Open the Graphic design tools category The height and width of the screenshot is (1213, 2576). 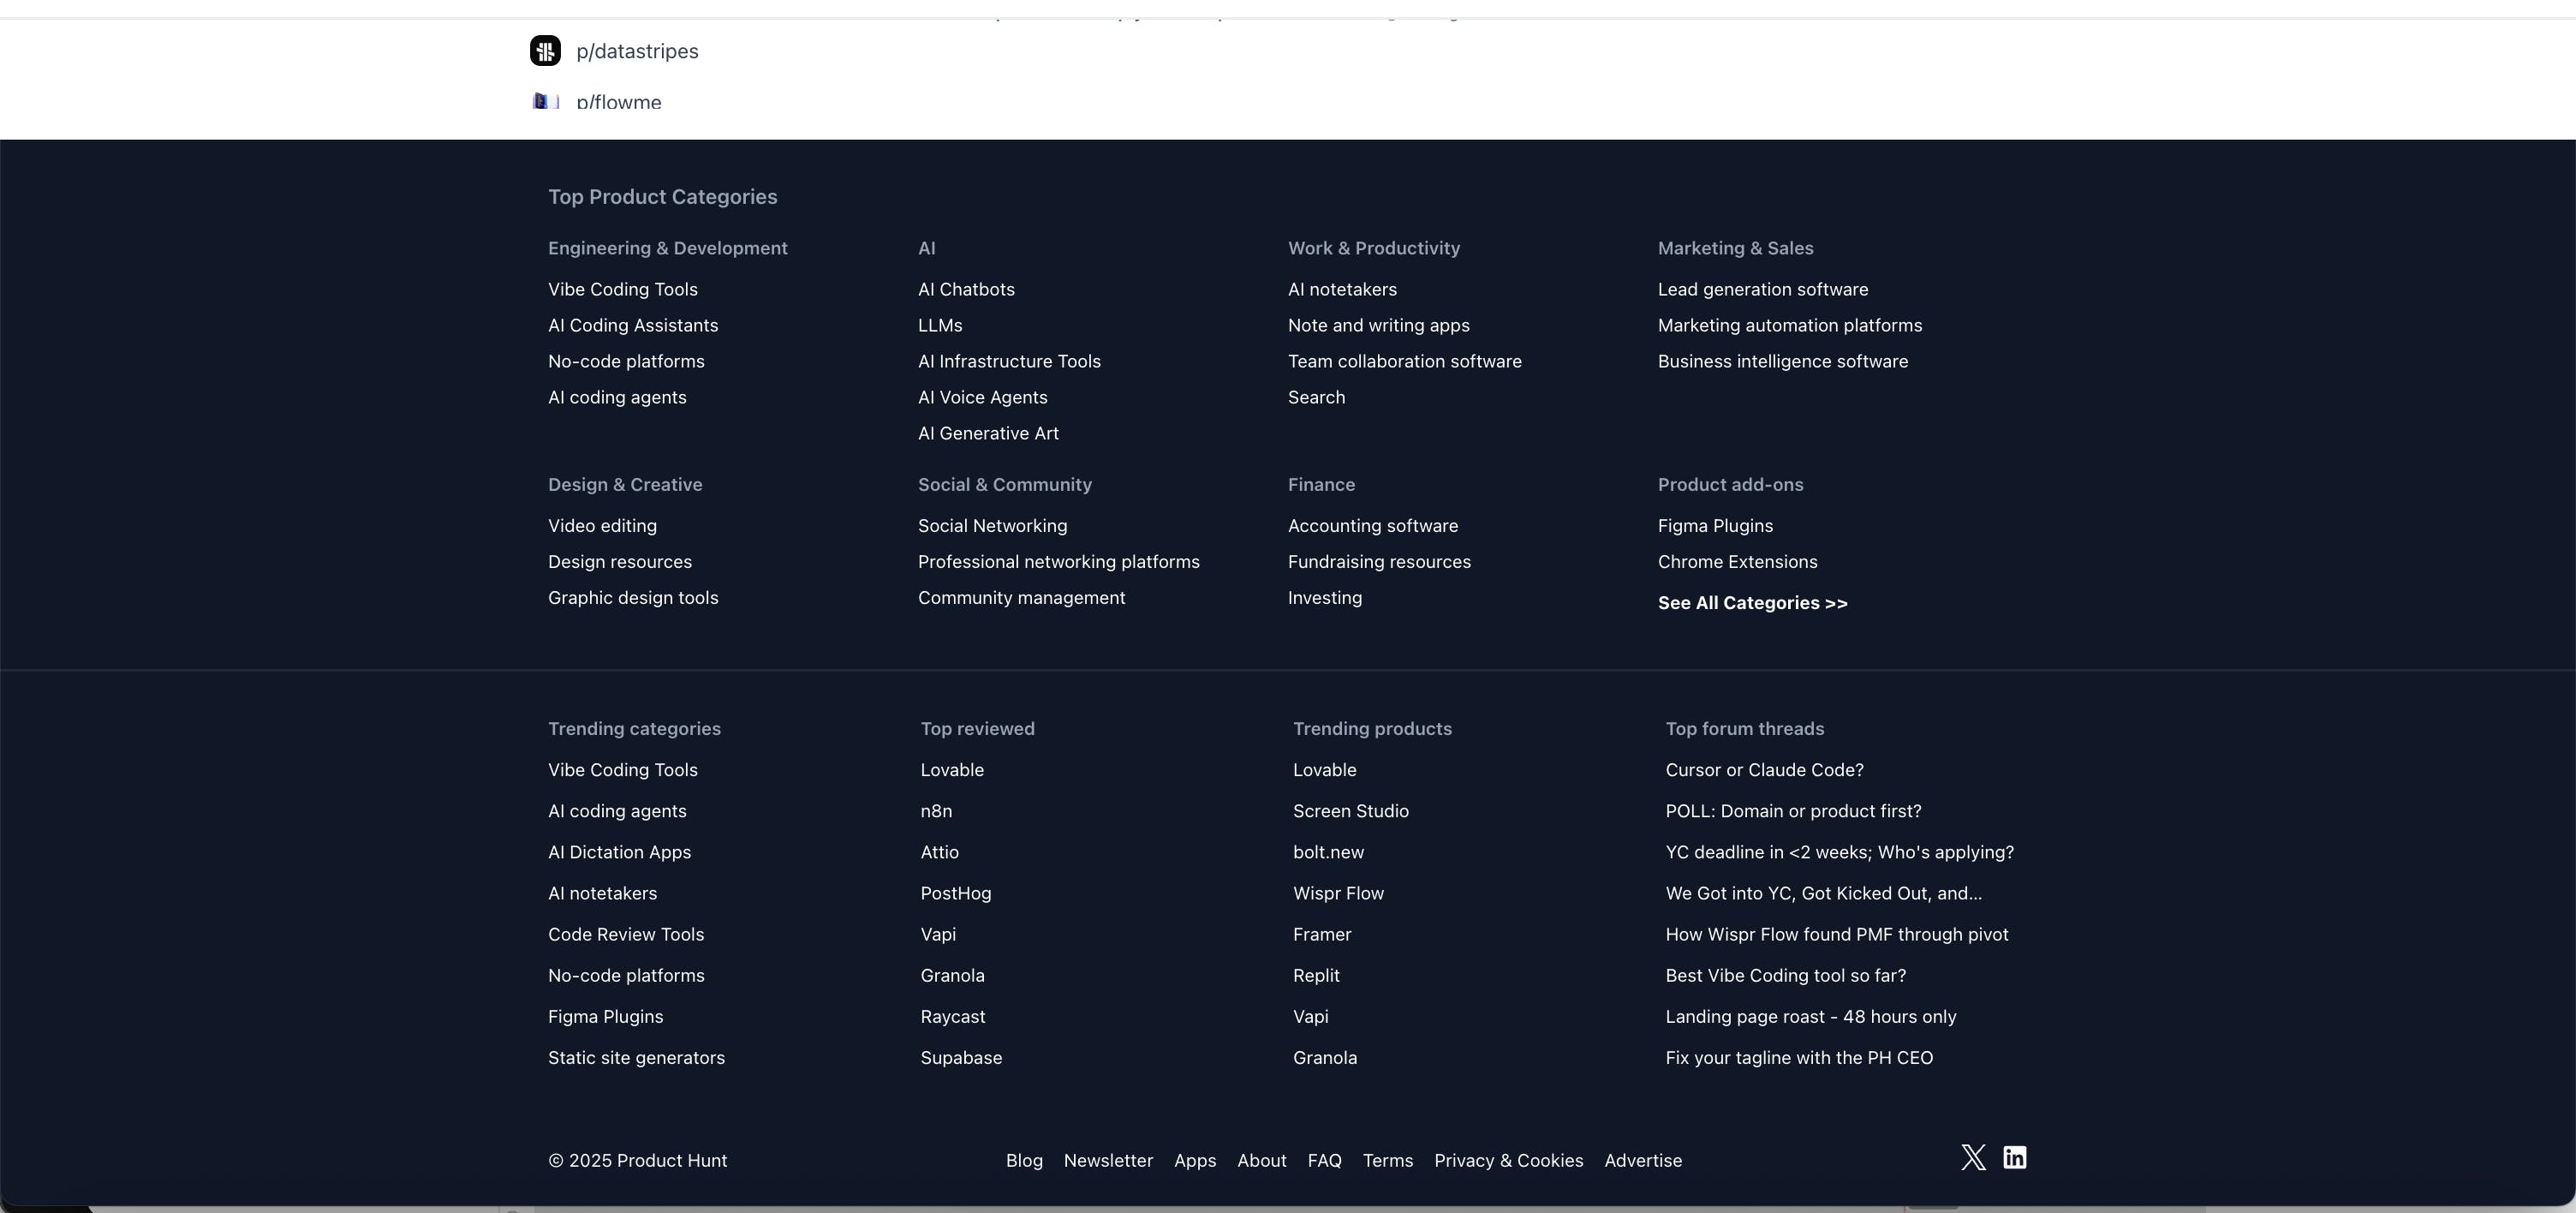point(633,597)
